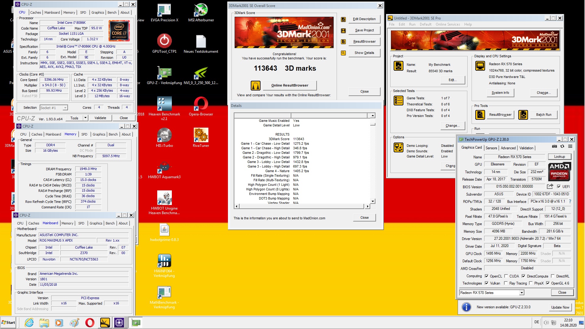Expand the CPU-Z Tools dropdown arrow
The height and width of the screenshot is (329, 585).
(86, 118)
